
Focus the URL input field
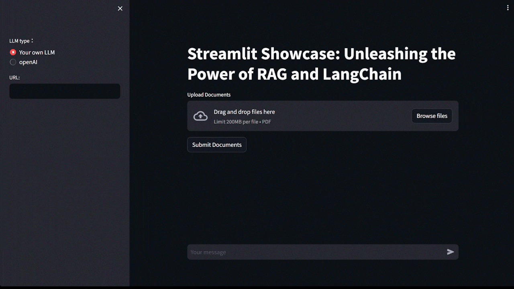click(65, 91)
